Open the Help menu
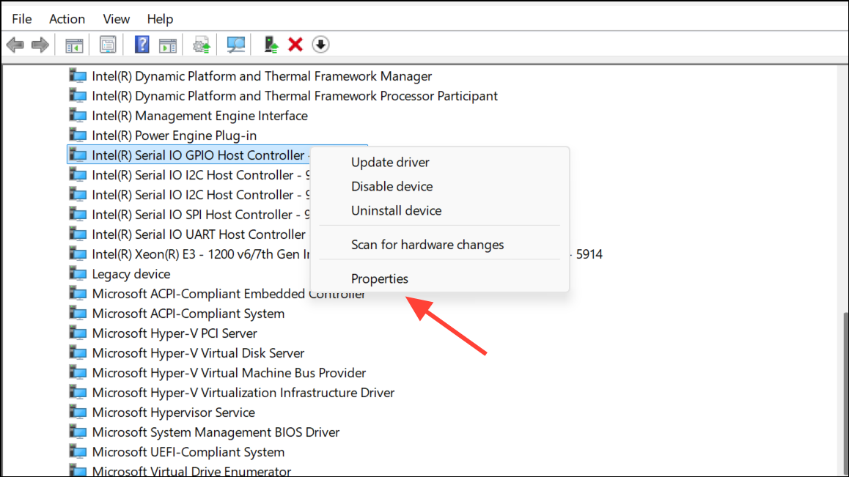The image size is (849, 477). point(161,19)
